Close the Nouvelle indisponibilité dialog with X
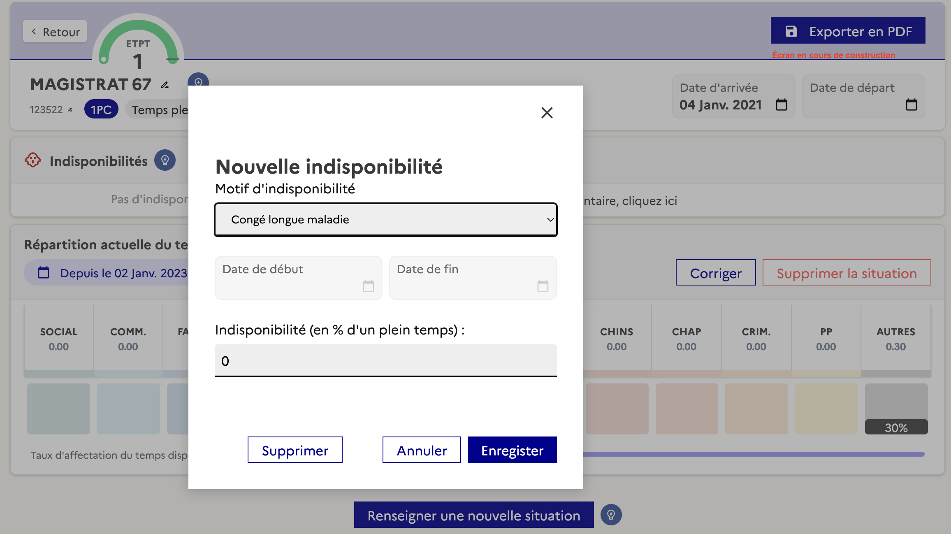 [547, 113]
